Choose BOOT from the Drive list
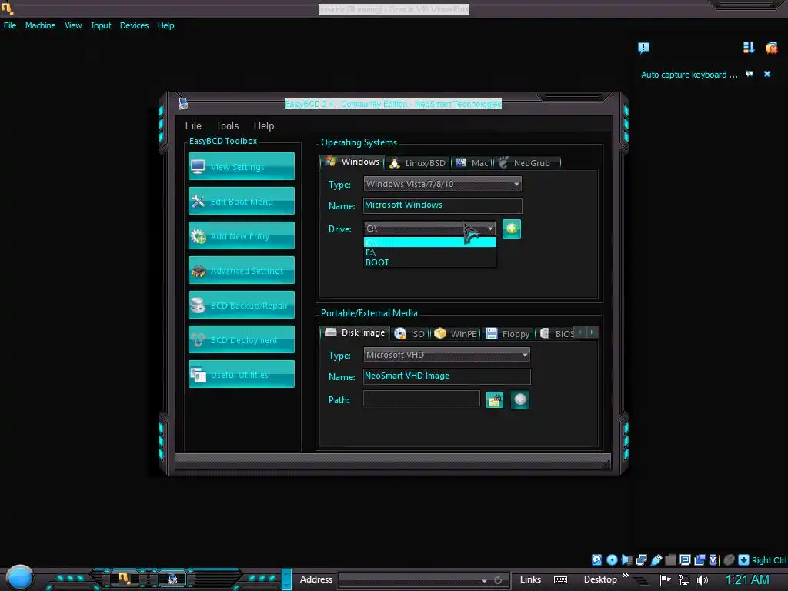788x591 pixels. (x=429, y=262)
